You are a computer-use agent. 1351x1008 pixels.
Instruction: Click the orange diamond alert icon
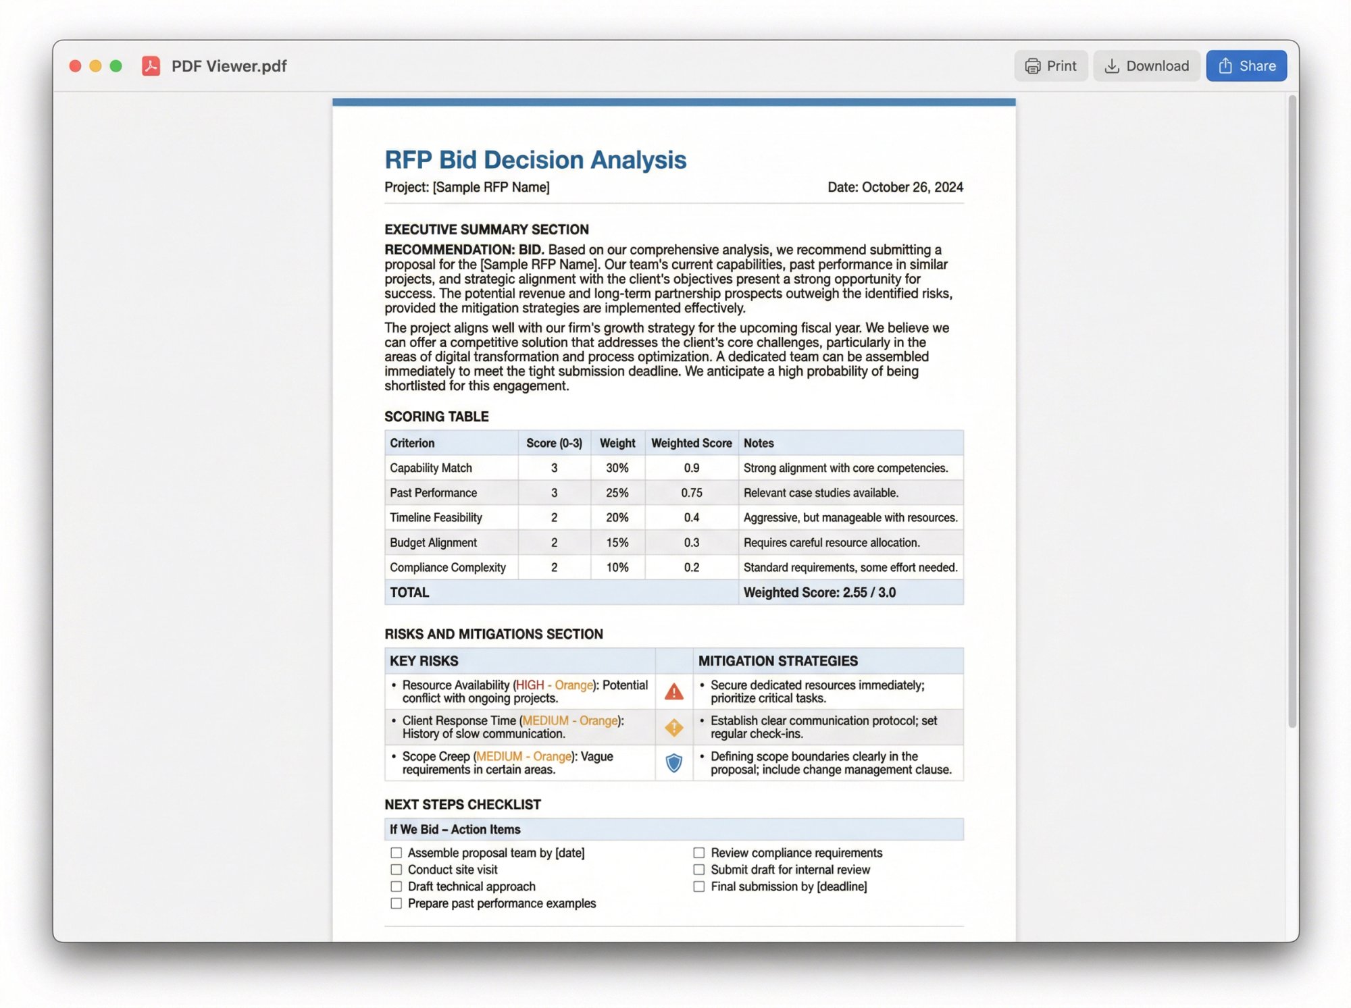click(673, 727)
